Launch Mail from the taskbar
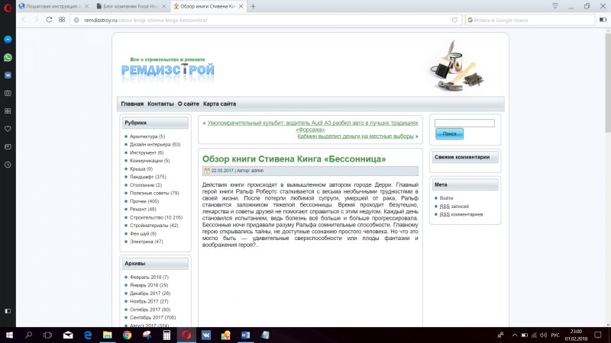Screen dimensions: 611x343 [68, 335]
